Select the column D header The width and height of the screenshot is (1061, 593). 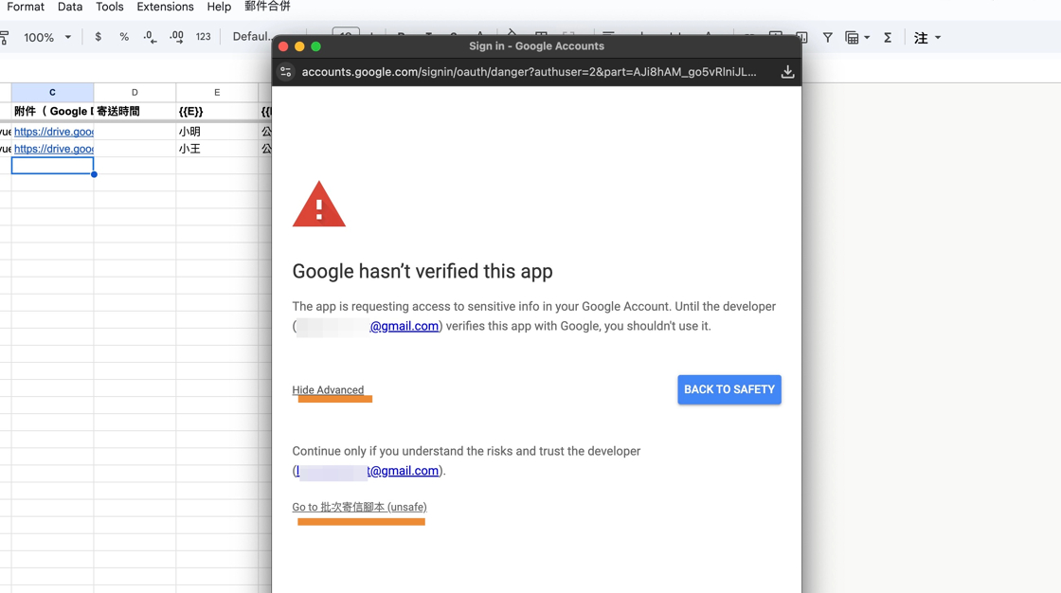135,92
